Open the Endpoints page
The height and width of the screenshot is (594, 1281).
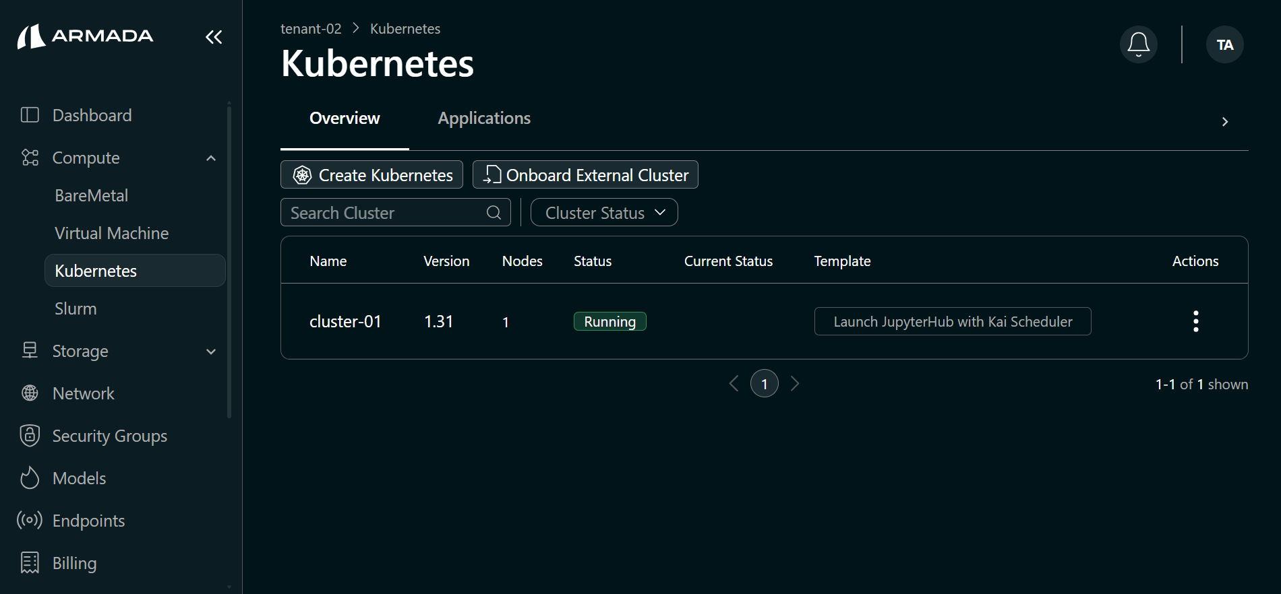89,521
